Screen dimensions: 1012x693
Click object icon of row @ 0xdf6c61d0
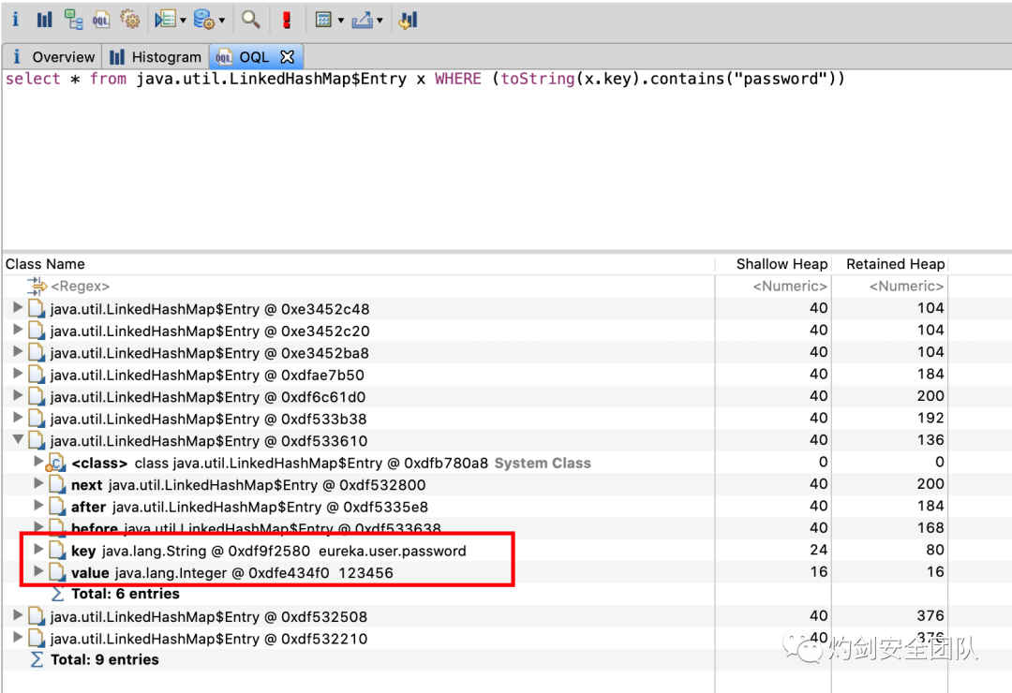37,397
